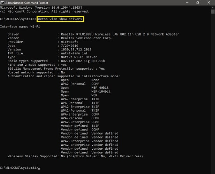Restore down the Command Prompt window

point(198,2)
